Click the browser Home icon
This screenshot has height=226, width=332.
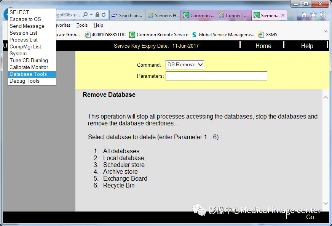coord(304,15)
